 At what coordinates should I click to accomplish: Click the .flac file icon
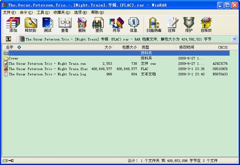coord(6,69)
